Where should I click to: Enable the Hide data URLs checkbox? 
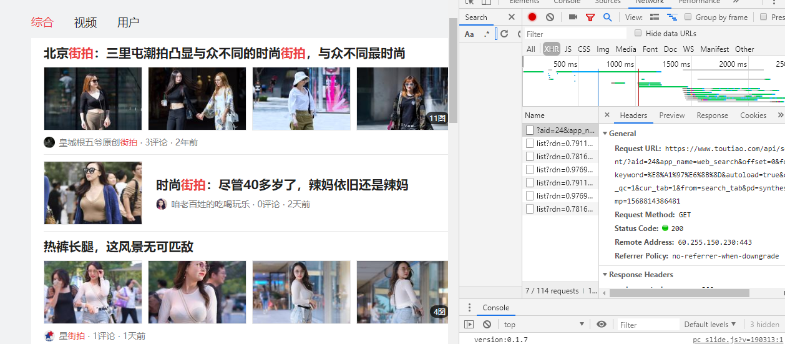pos(638,34)
